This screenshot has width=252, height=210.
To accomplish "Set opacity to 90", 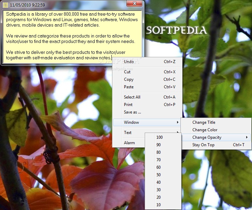I will coord(163,145).
